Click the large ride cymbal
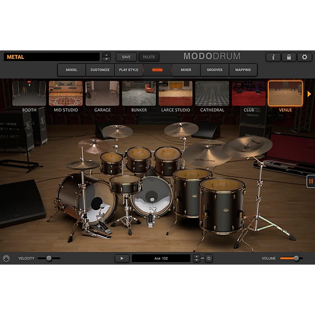 click(207, 154)
